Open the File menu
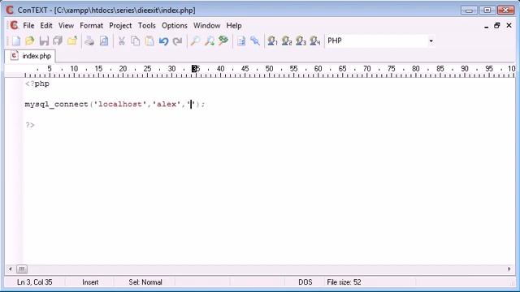520x292 pixels. pyautogui.click(x=28, y=25)
